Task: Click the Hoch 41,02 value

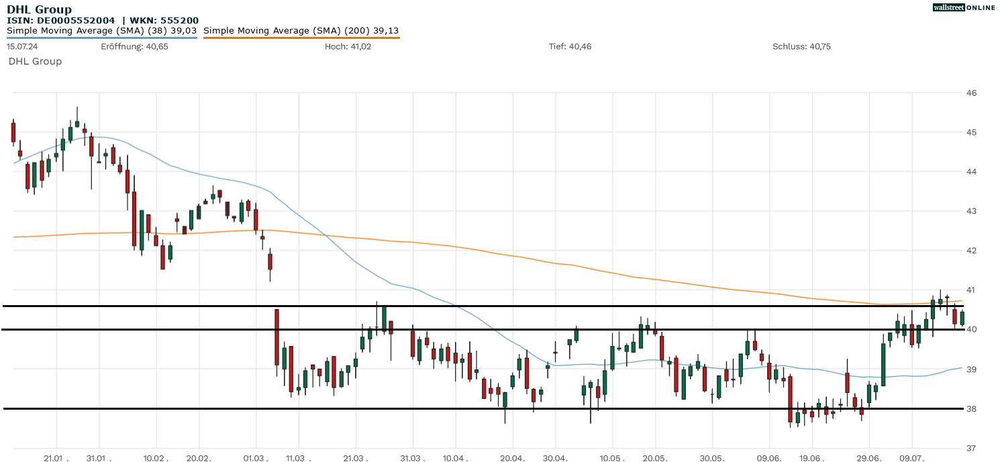Action: (348, 46)
